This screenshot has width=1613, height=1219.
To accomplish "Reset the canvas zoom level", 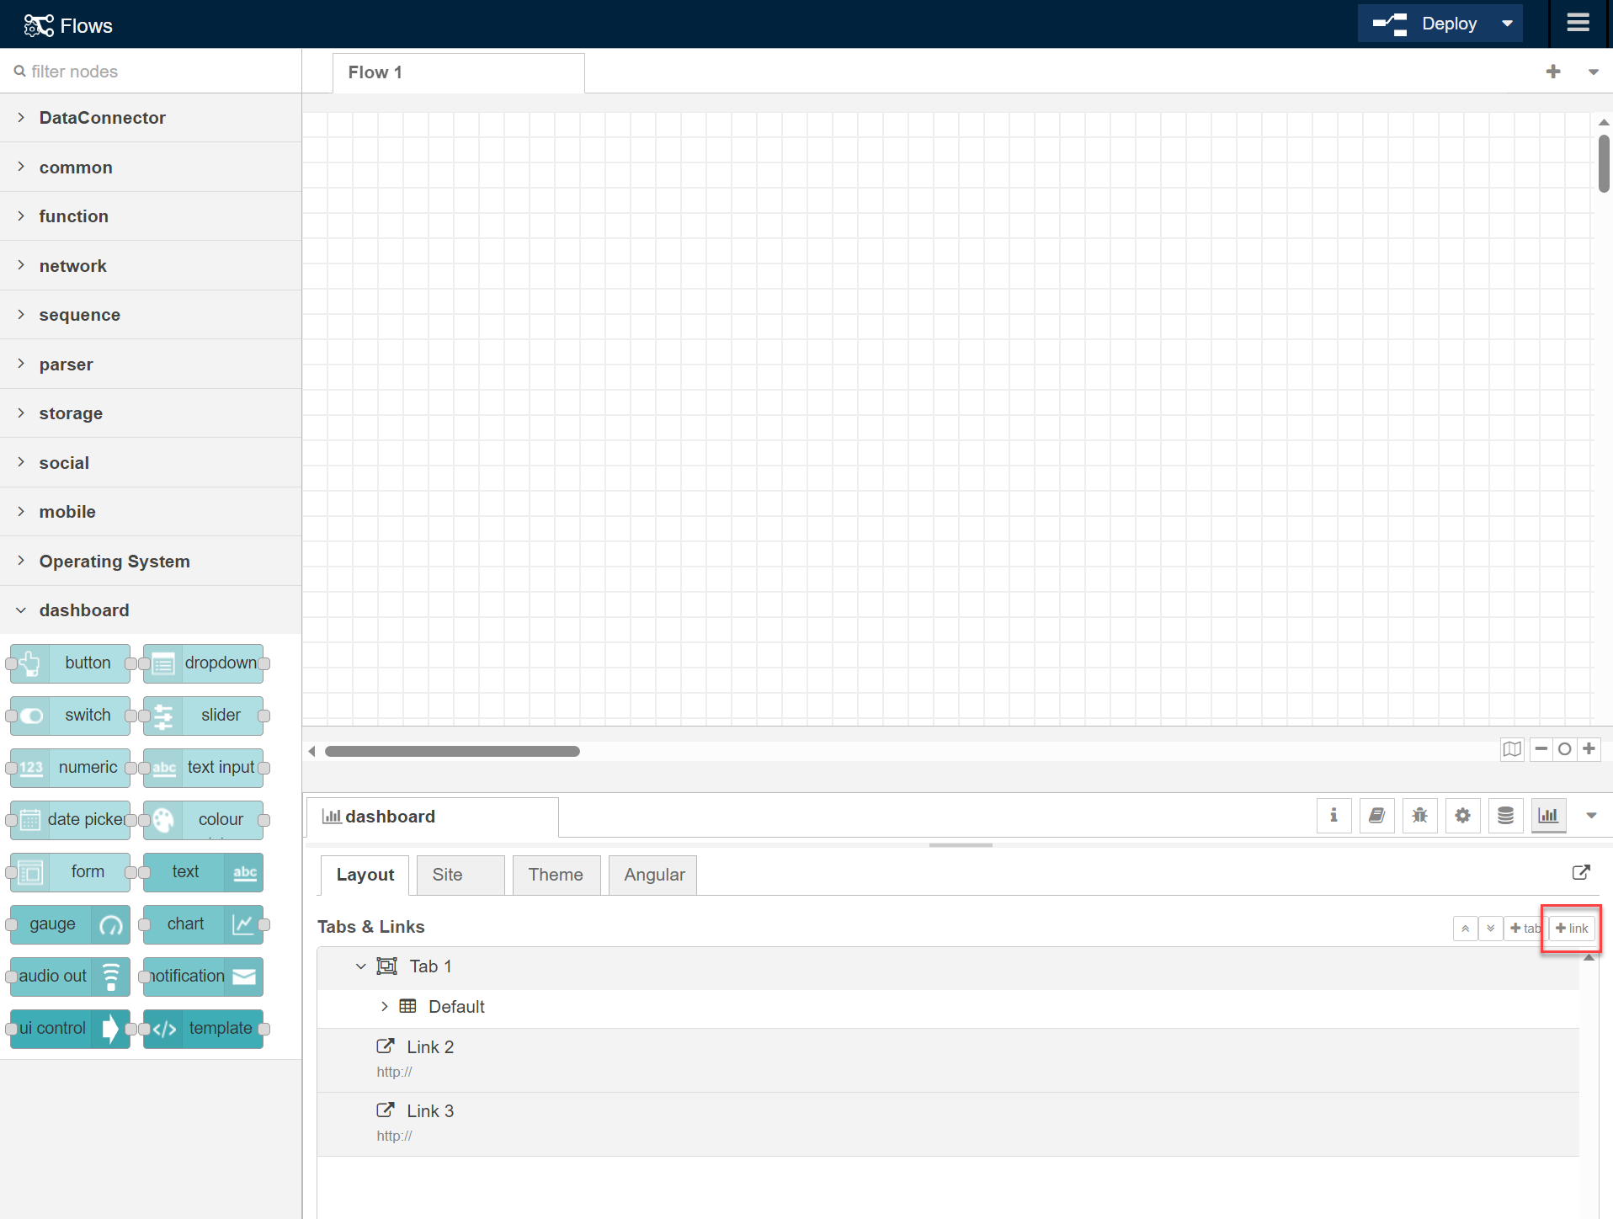I will [1565, 749].
